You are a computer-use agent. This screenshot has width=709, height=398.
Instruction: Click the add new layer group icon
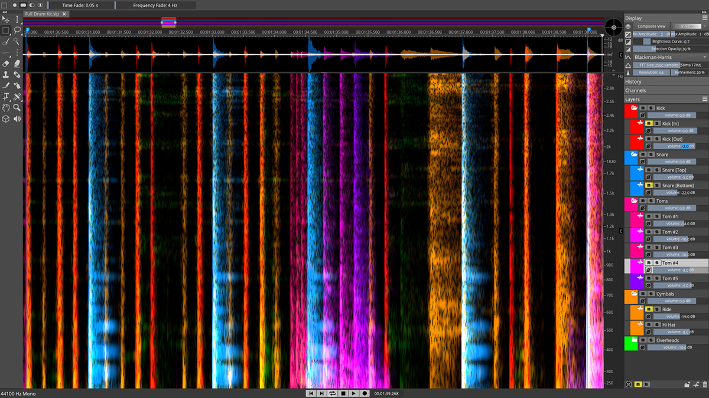pyautogui.click(x=686, y=384)
